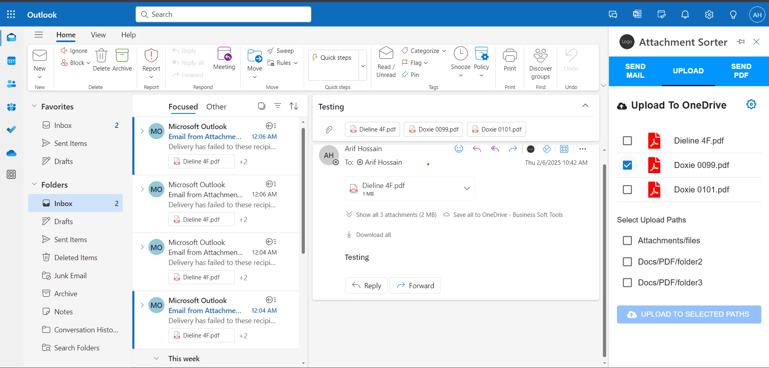Click the Reply button below message
The height and width of the screenshot is (368, 769).
click(366, 285)
